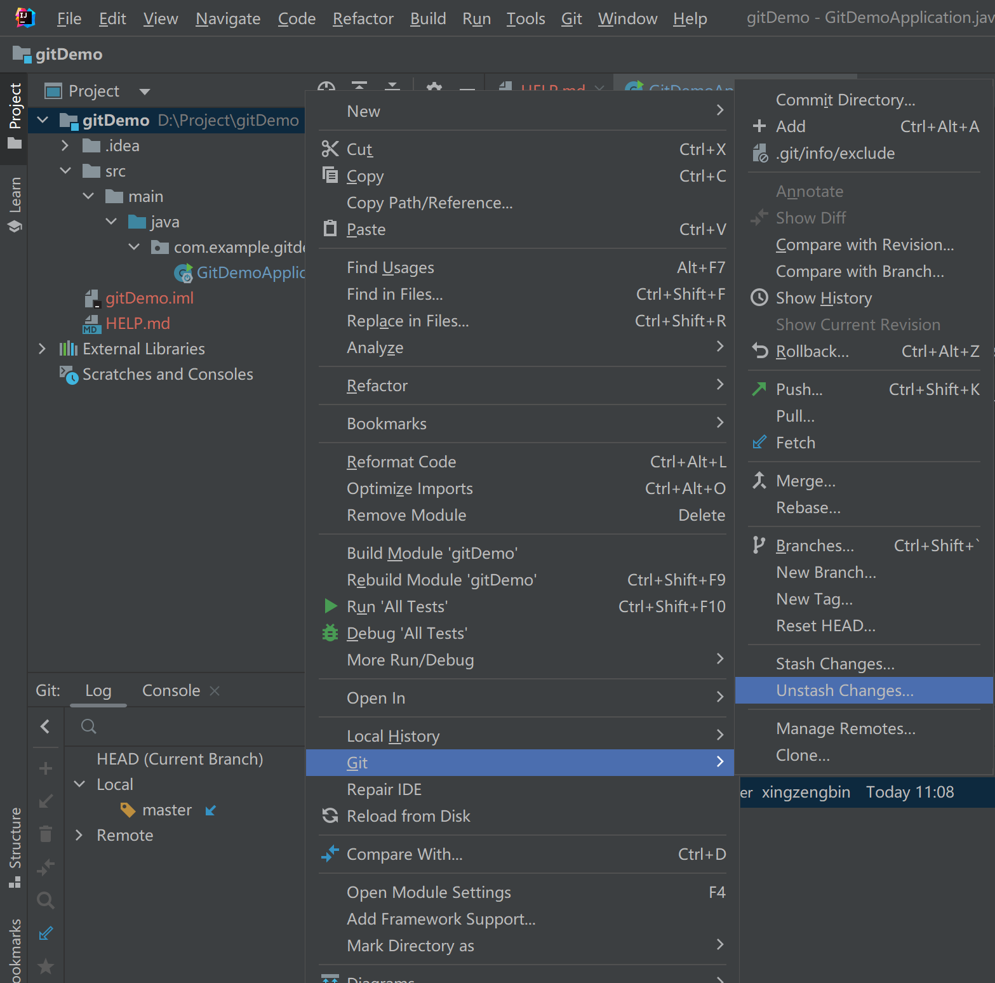Close the Console tab

[215, 690]
